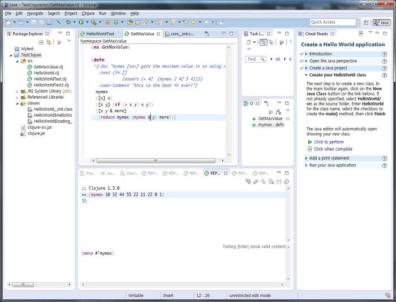Click the Open Task folder icon

(137, 22)
